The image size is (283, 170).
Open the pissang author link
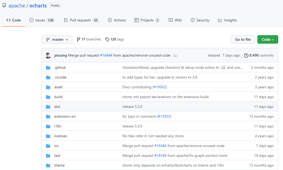click(61, 56)
